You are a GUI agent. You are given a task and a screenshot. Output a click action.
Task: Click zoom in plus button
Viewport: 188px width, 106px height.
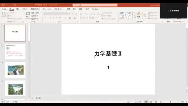[x=179, y=102]
